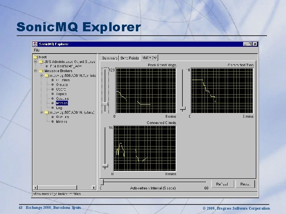Collapse the JMS Administered Object Stores node
Screen dimensions: 286x214
[36, 62]
